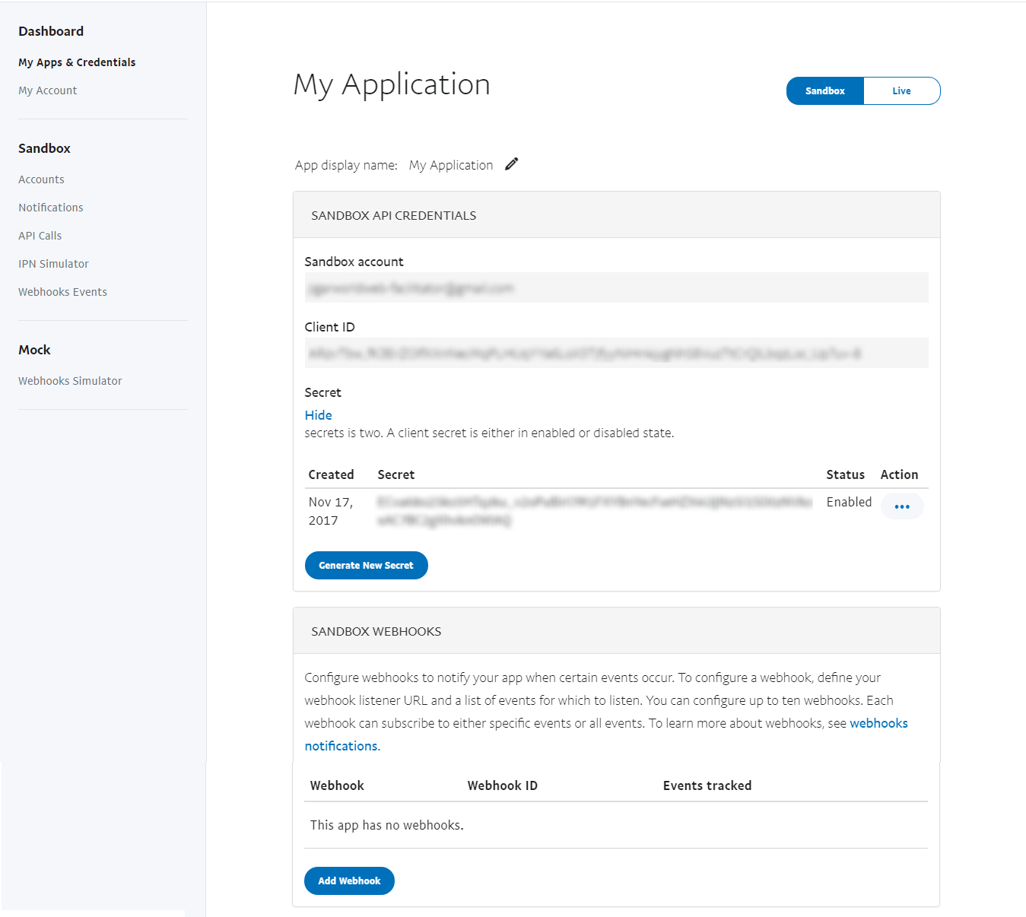Click the pencil icon to edit app name
The image size is (1026, 917).
point(512,164)
